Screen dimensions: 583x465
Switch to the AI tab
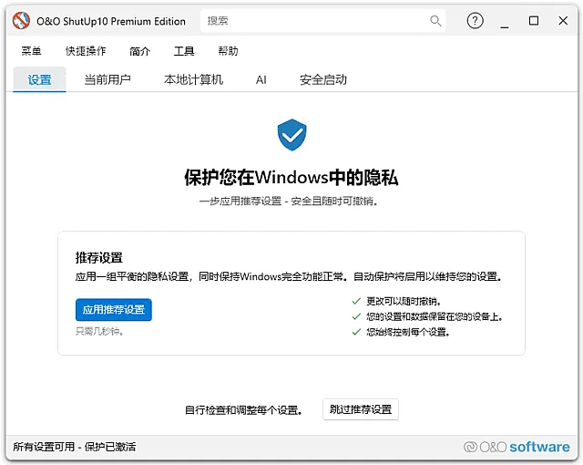(261, 79)
